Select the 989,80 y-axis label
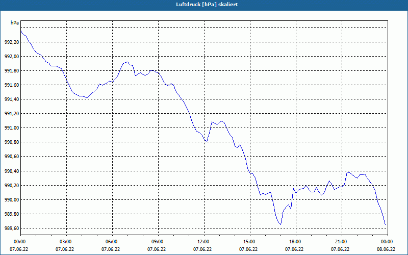 coord(12,214)
